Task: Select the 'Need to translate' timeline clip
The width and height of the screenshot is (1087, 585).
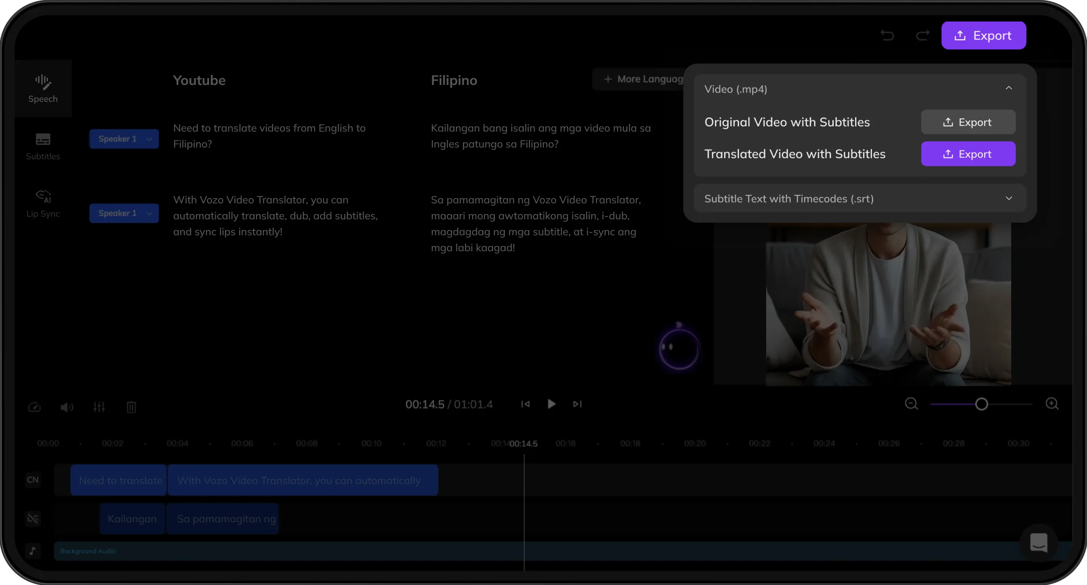Action: click(x=119, y=481)
